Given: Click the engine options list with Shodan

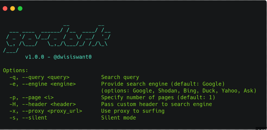Looking at the screenshot, I should [179, 91].
